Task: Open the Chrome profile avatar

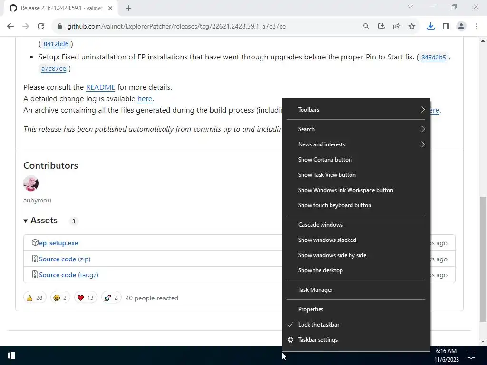Action: point(461,27)
